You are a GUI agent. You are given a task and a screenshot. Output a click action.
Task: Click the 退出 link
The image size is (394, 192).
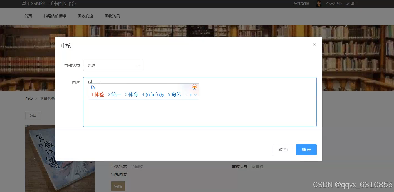[x=350, y=4]
